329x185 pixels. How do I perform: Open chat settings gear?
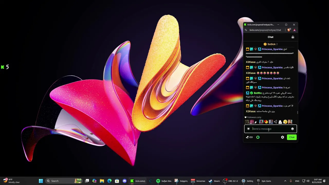click(x=282, y=137)
